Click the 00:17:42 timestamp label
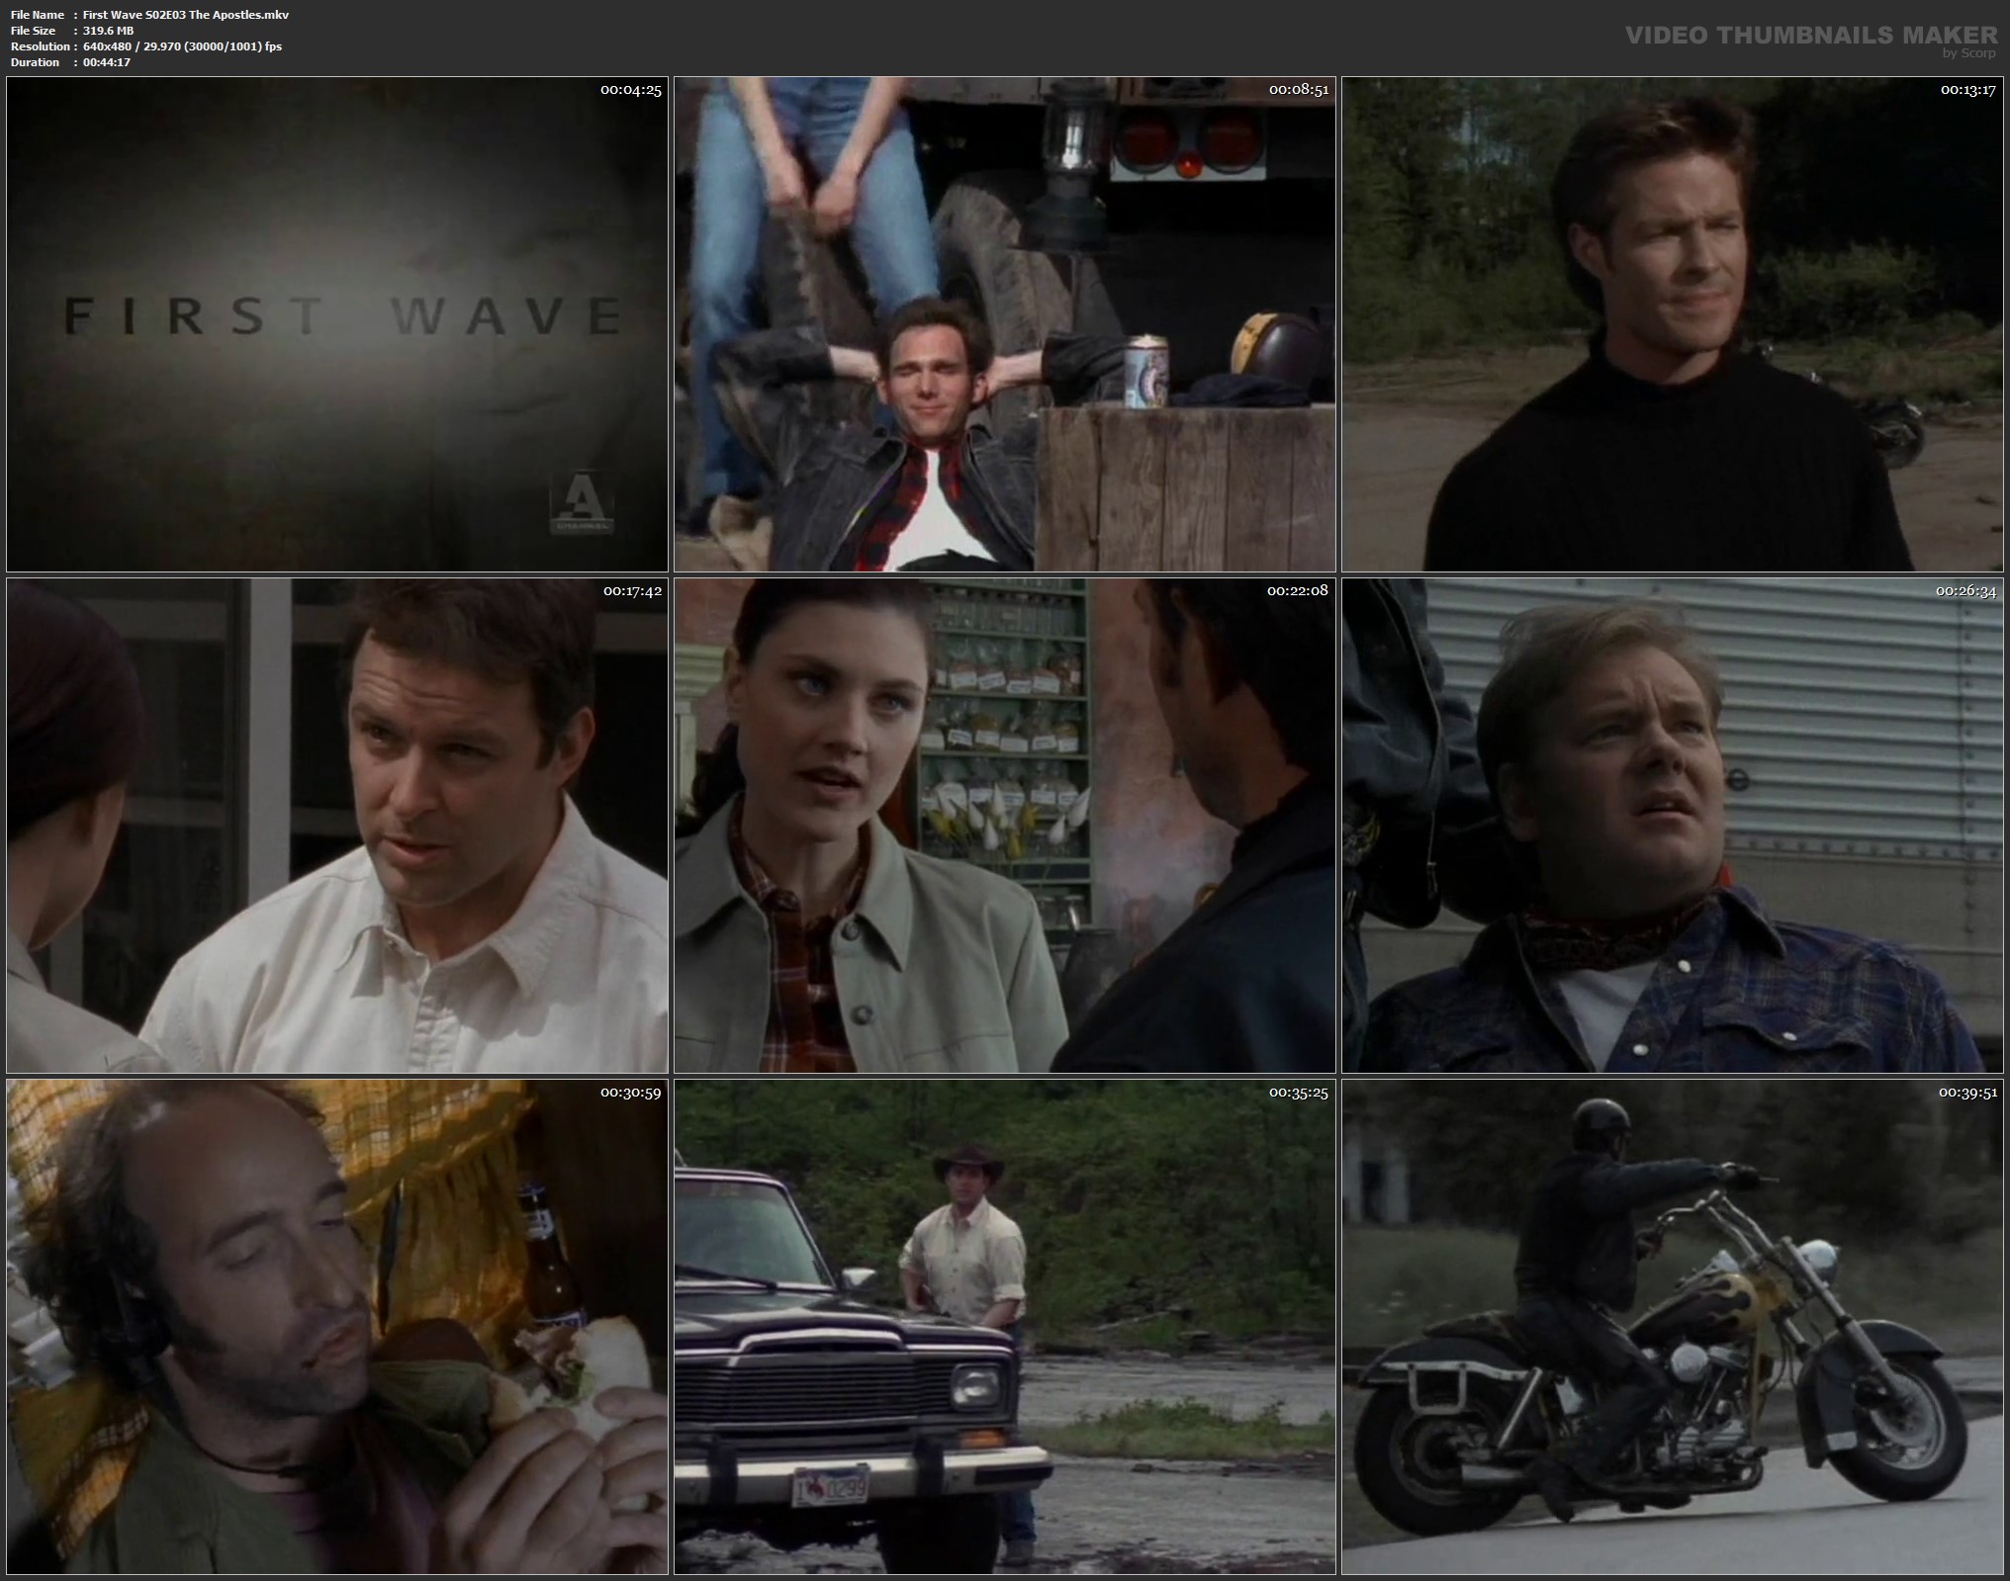Screen dimensions: 2010x1581 pos(631,591)
